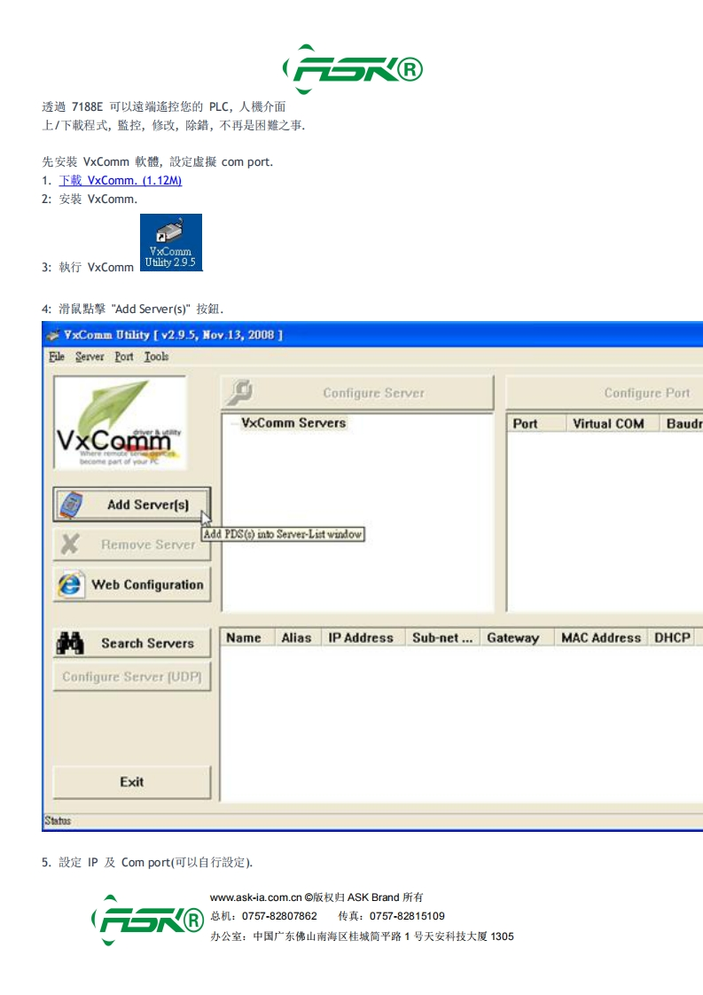The width and height of the screenshot is (703, 995).
Task: Click the MAC Address column header
Action: pyautogui.click(x=600, y=638)
